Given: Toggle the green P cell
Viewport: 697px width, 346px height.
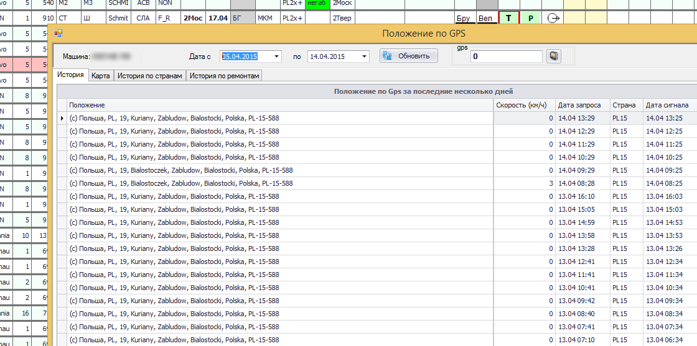Looking at the screenshot, I should pyautogui.click(x=530, y=18).
